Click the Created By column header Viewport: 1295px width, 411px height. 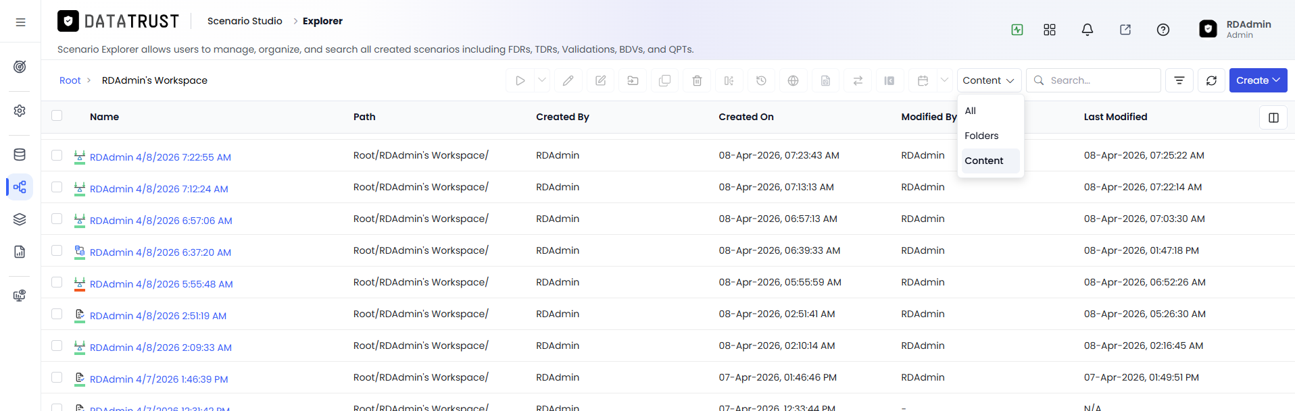coord(562,117)
